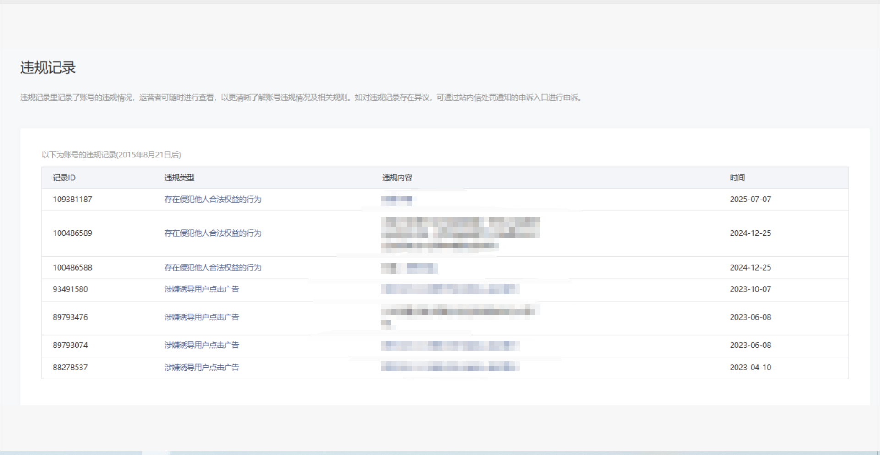880x455 pixels.
Task: Click violation type link for record 100486588
Action: tap(213, 268)
